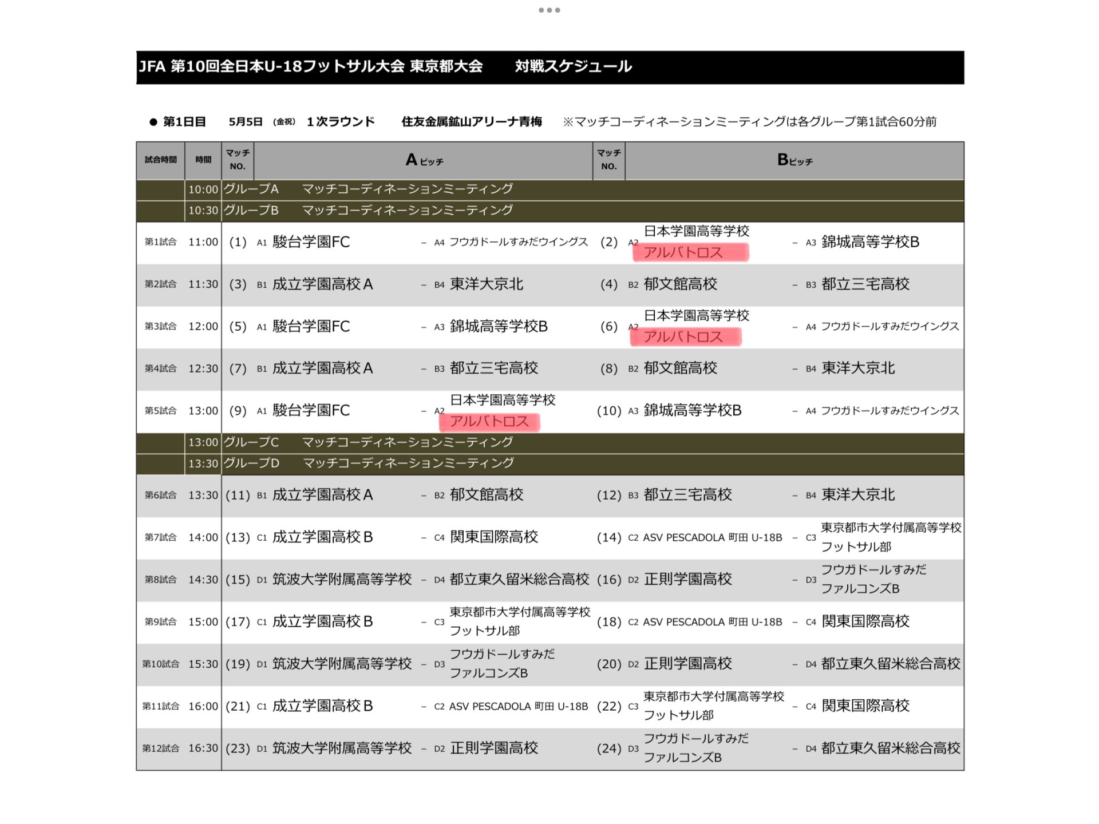The height and width of the screenshot is (824, 1099).
Task: Click the A pitch column header
Action: [x=424, y=161]
